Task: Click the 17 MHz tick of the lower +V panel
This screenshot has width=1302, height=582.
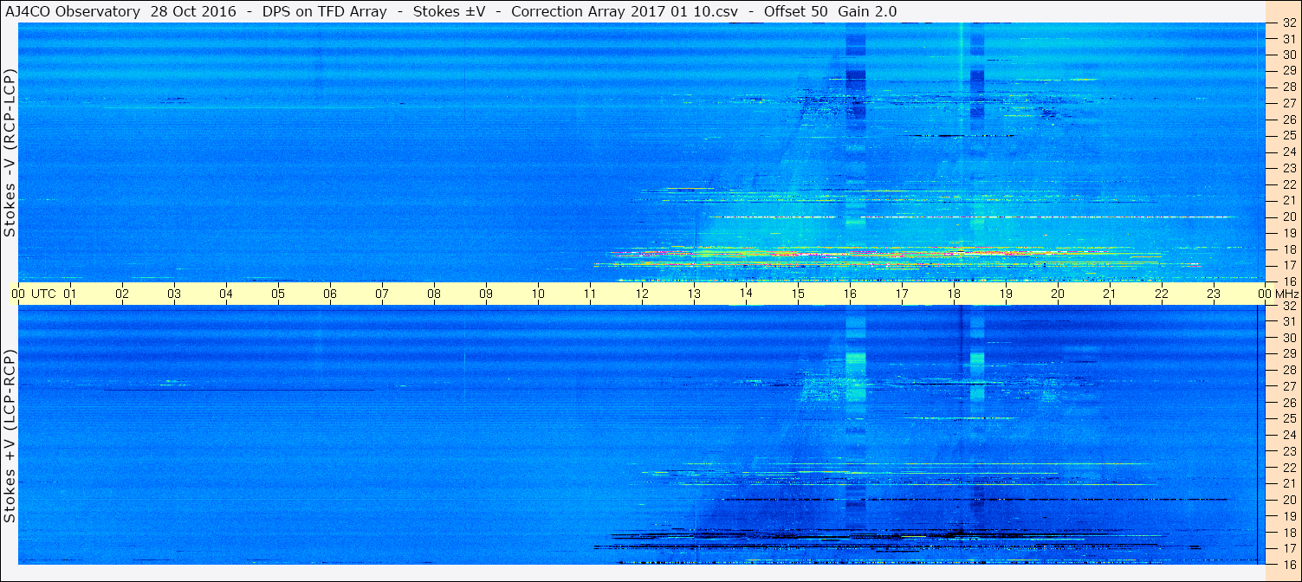Action: (x=1288, y=548)
